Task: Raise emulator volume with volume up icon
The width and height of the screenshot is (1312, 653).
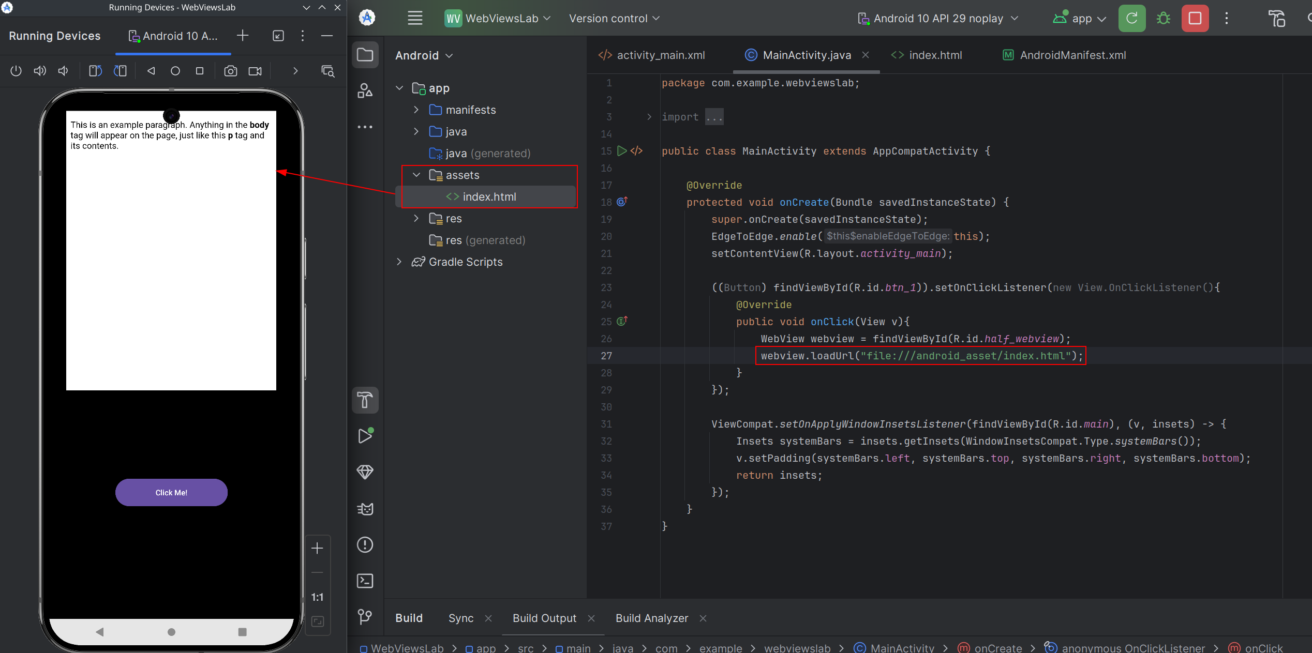Action: pyautogui.click(x=40, y=71)
